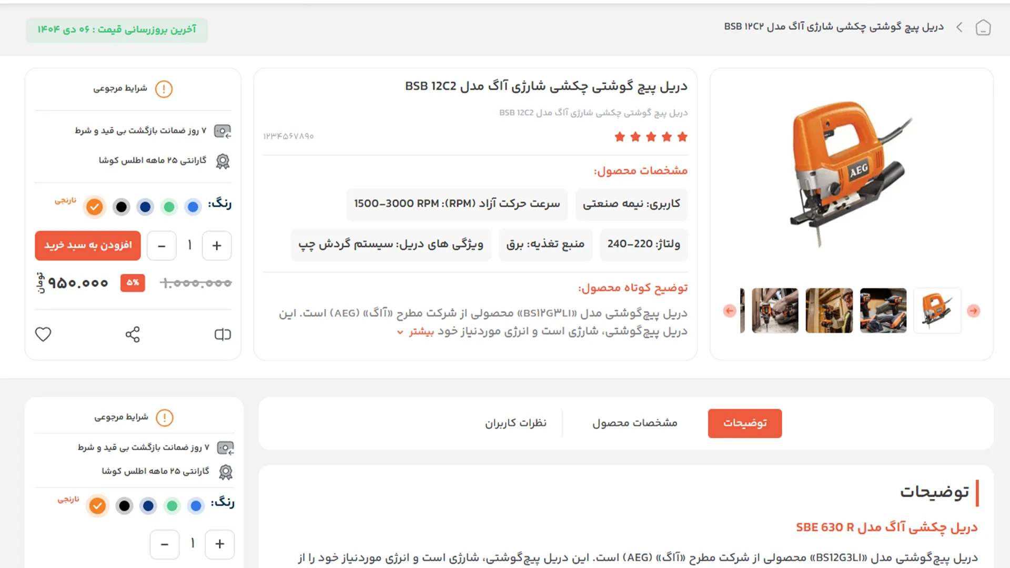Select the light blue color swatch in the lower card
This screenshot has height=568, width=1010.
pos(196,505)
